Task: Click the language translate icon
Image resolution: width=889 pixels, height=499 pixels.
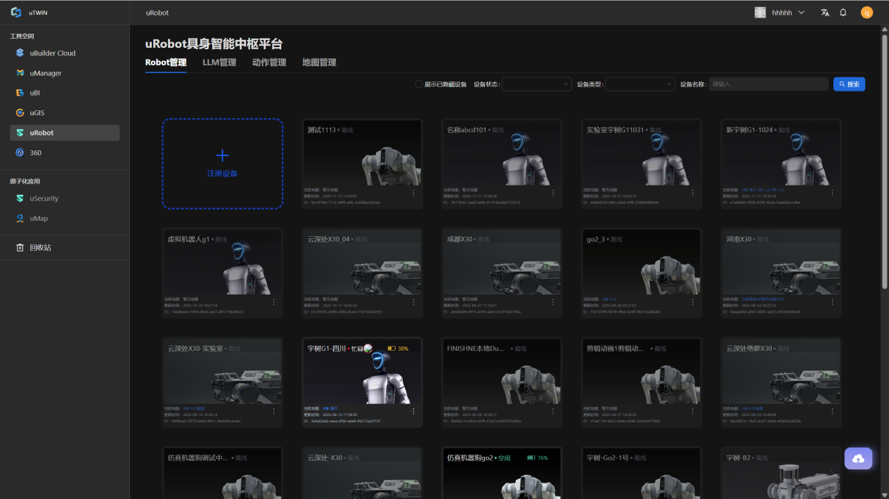Action: (825, 13)
